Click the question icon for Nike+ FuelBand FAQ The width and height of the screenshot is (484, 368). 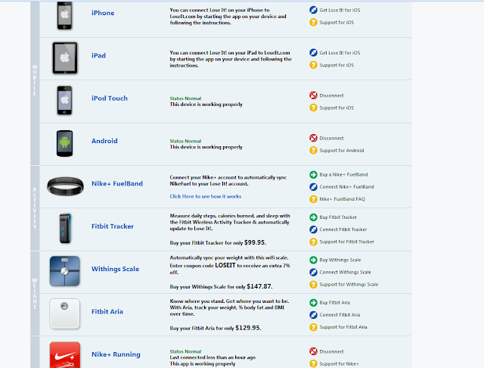pos(313,199)
